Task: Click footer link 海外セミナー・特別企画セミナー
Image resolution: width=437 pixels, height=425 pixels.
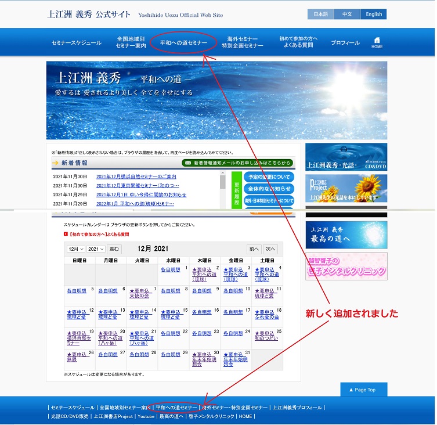Action: coord(235,408)
